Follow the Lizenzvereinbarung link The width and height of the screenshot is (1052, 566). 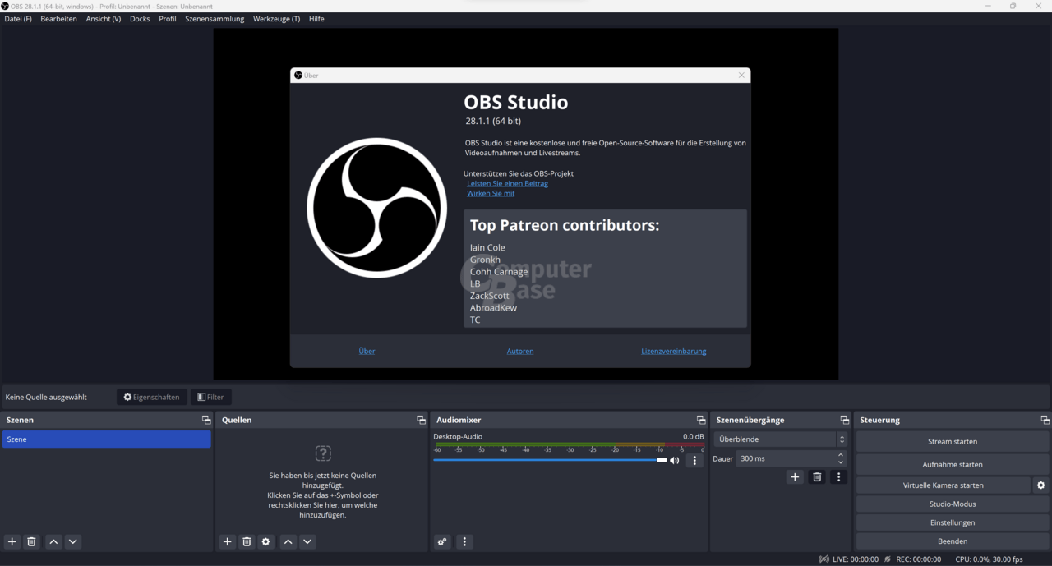(x=673, y=351)
